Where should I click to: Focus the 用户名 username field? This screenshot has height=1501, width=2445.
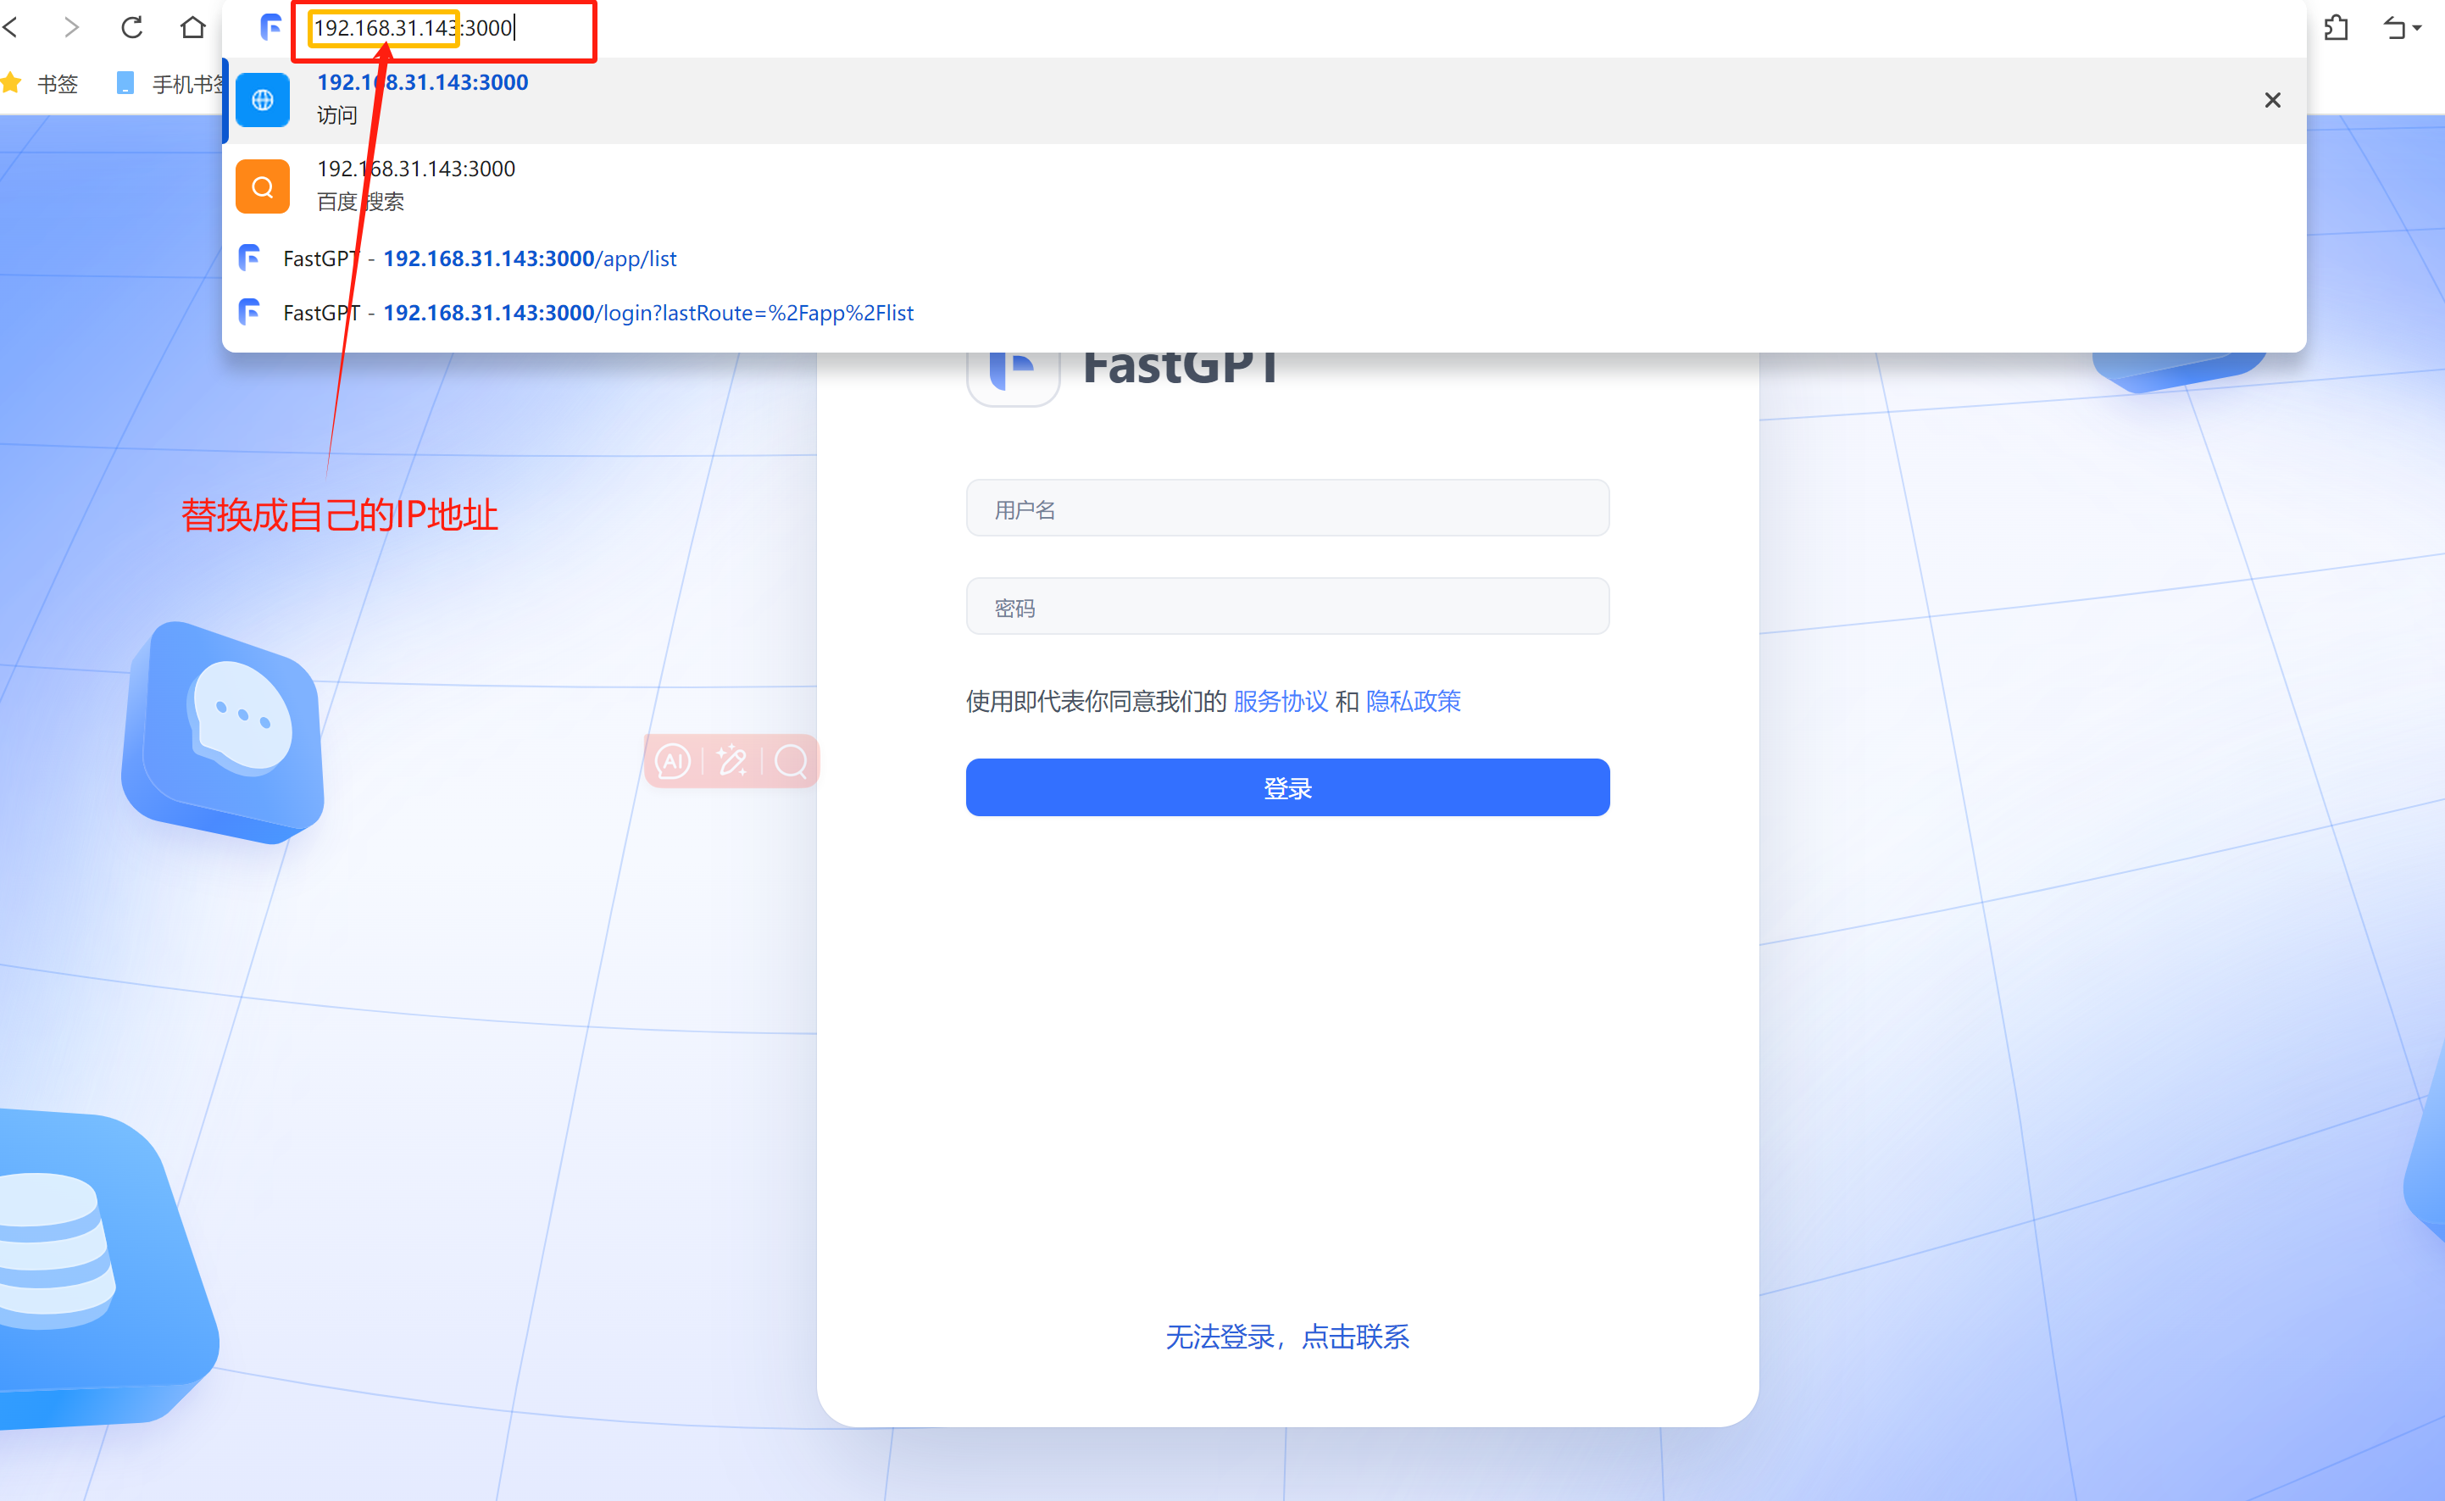pyautogui.click(x=1286, y=509)
